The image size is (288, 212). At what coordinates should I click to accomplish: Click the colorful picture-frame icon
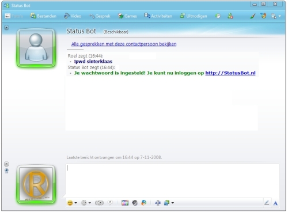pyautogui.click(x=125, y=203)
